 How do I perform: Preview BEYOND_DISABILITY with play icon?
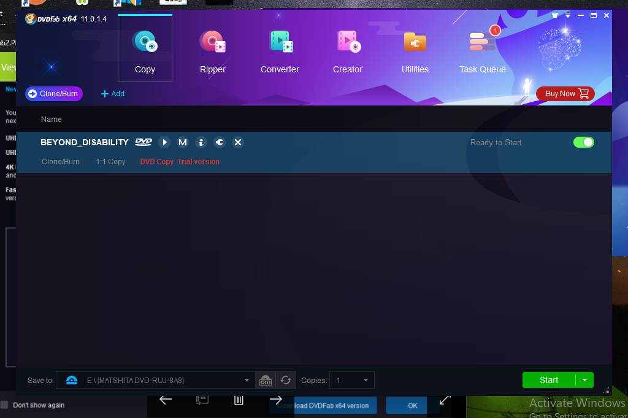pyautogui.click(x=164, y=142)
